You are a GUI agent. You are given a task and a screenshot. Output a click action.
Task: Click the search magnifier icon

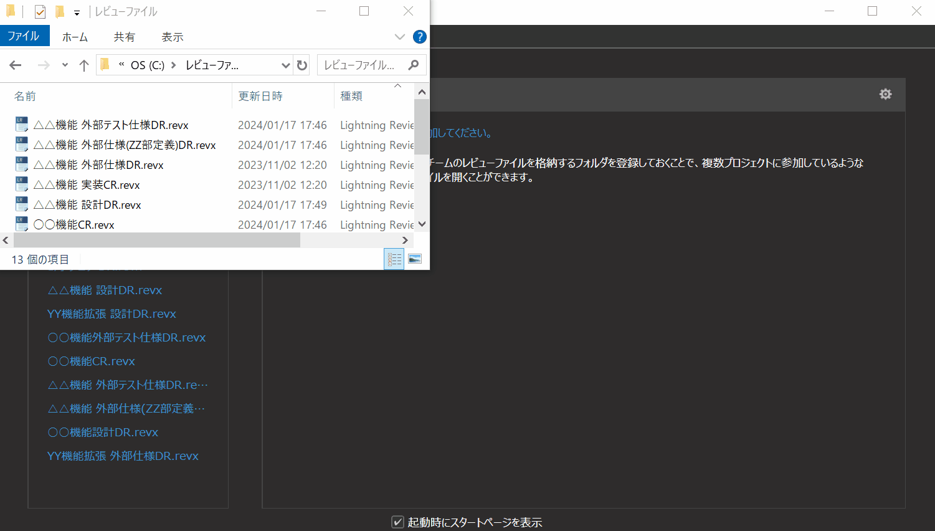[414, 65]
